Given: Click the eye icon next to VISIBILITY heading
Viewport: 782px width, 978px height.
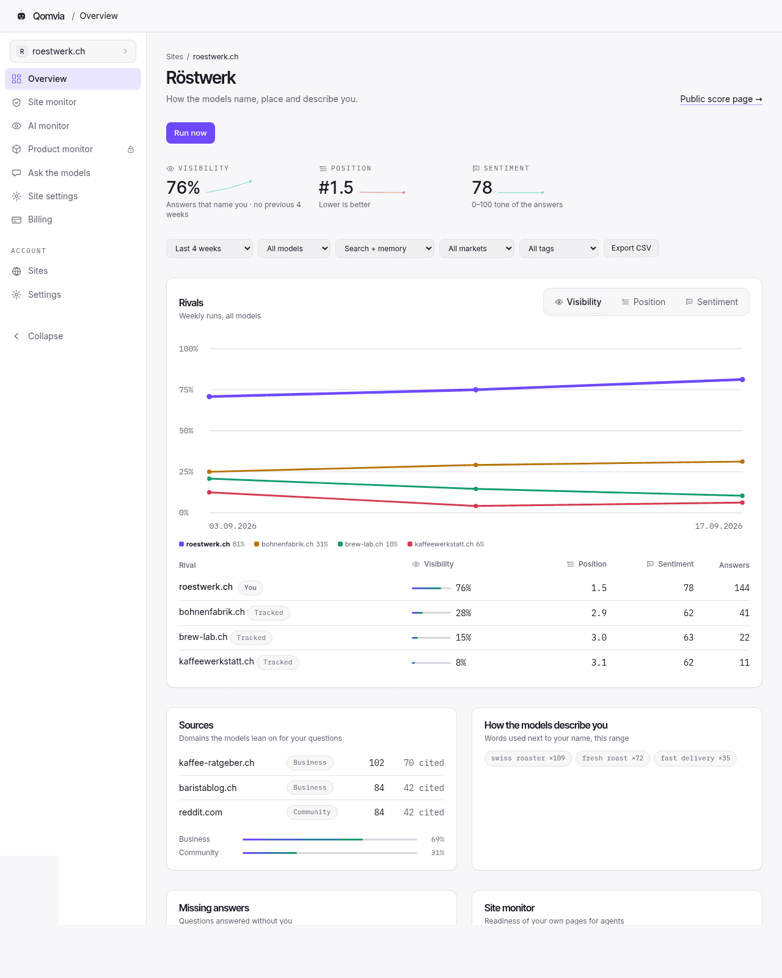Looking at the screenshot, I should click(170, 168).
